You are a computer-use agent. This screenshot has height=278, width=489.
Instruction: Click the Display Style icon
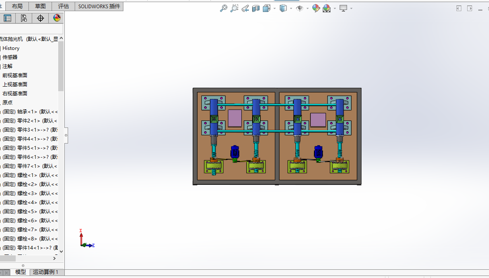pos(283,8)
